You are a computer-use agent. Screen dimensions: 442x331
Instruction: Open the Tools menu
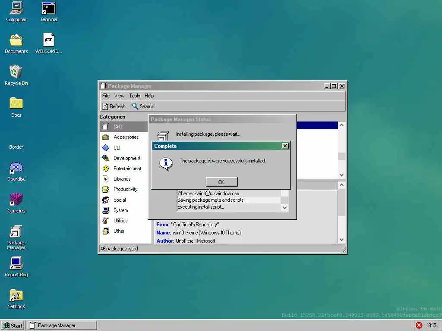135,96
